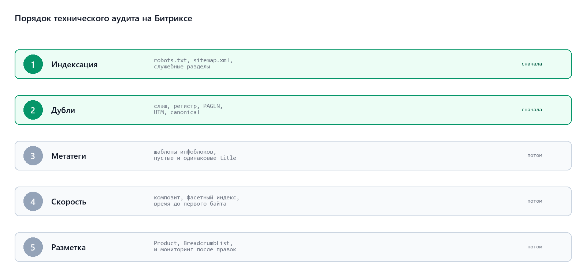586x278 pixels.
Task: Select the Метатеги step title
Action: tap(68, 156)
